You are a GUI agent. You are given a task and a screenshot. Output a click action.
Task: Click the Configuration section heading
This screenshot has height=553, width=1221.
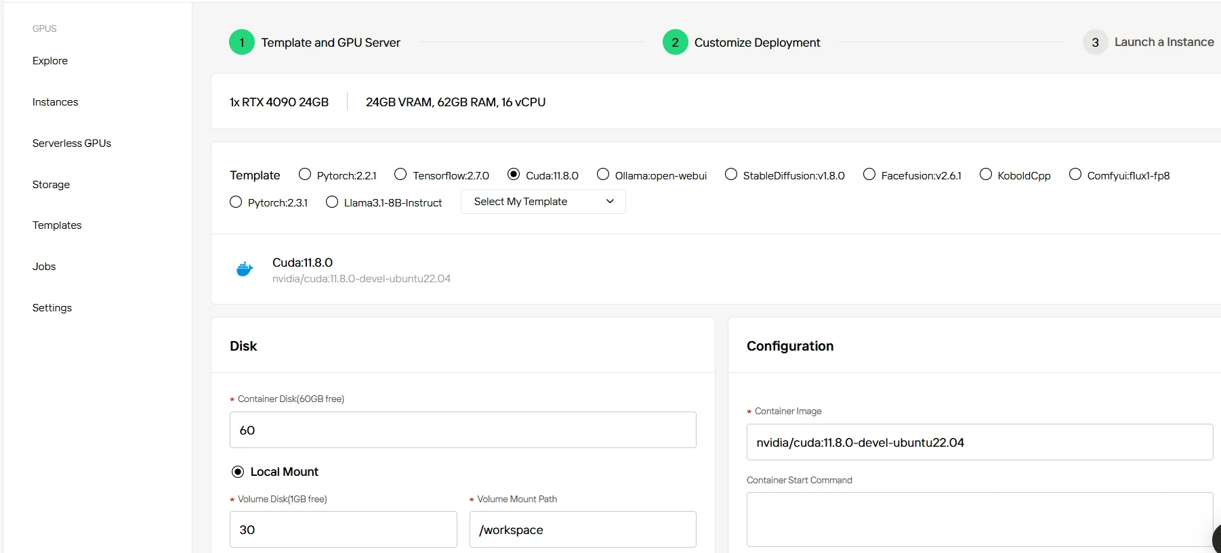790,346
